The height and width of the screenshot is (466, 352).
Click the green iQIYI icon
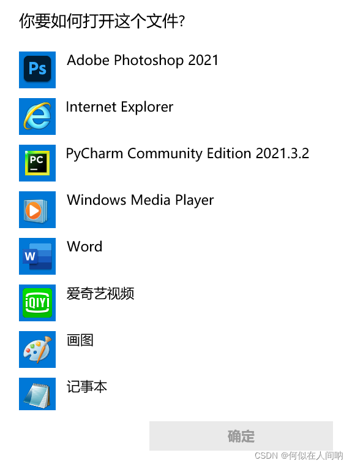coord(37,303)
